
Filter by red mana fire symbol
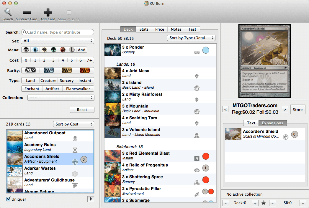point(63,50)
